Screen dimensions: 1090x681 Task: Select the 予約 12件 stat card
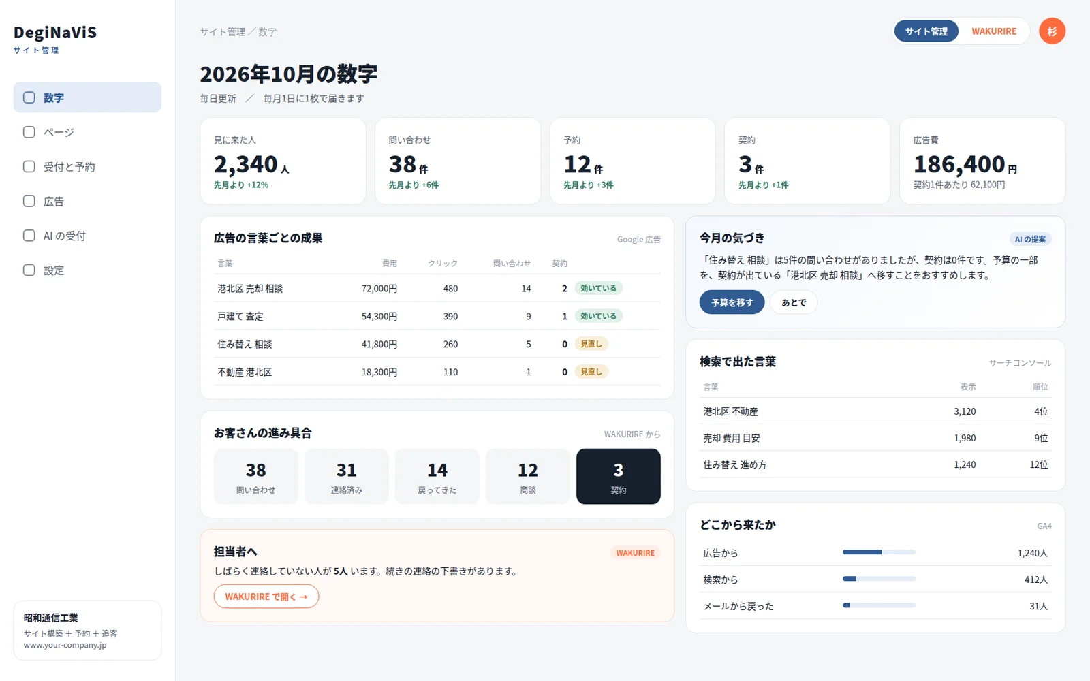(x=633, y=161)
